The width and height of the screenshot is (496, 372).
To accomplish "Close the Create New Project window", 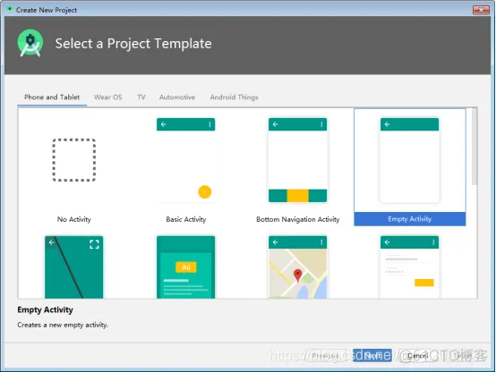I will click(x=481, y=10).
